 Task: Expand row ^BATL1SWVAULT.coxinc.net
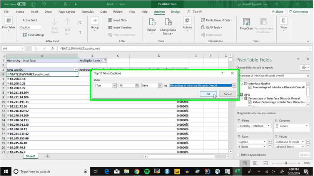(x=8, y=74)
